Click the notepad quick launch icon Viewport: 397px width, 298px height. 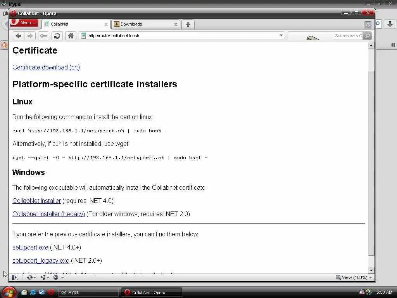[x=24, y=292]
